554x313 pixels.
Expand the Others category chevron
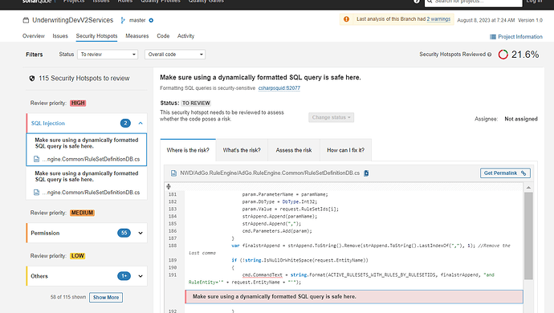[x=141, y=276]
